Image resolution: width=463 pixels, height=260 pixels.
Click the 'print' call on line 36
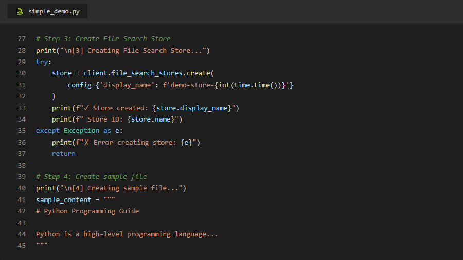tap(62, 143)
